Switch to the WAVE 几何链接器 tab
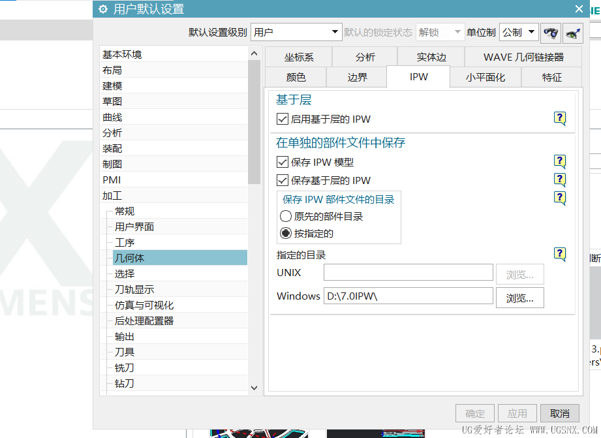This screenshot has height=438, width=601. [523, 57]
